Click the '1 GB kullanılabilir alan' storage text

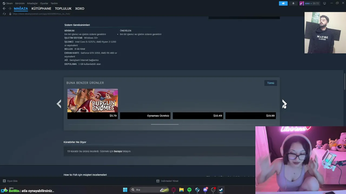pos(89,64)
